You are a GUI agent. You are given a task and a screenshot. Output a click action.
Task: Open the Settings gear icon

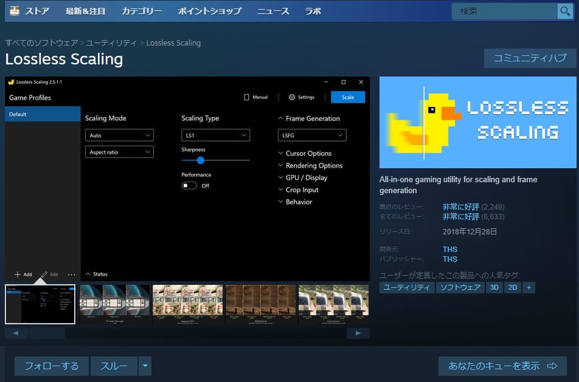pyautogui.click(x=292, y=97)
